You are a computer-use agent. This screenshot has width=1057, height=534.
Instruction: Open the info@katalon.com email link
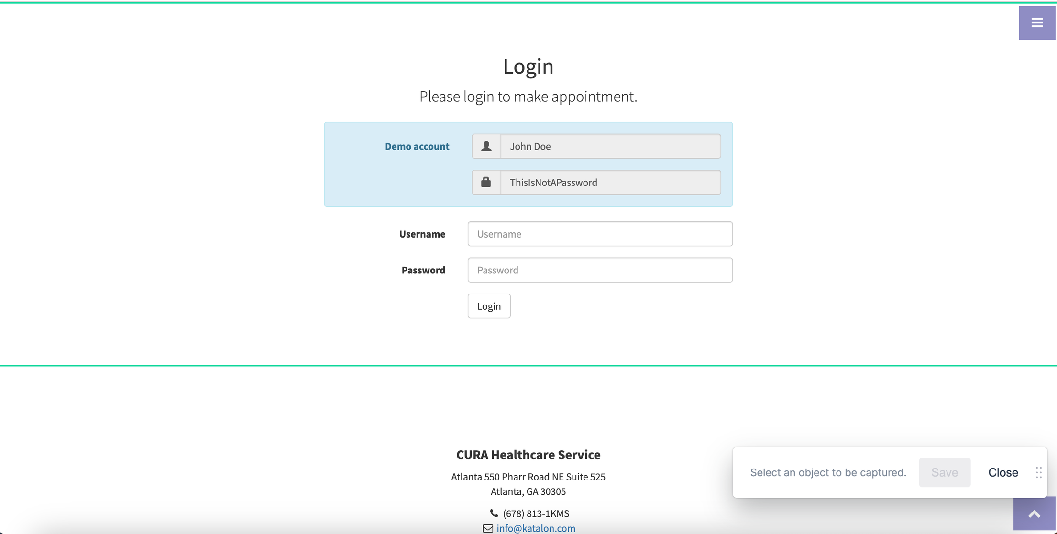[x=536, y=528]
